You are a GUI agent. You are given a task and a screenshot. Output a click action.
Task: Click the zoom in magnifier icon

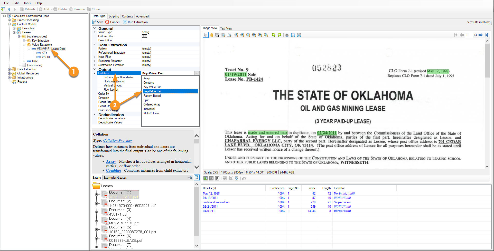pos(236,35)
